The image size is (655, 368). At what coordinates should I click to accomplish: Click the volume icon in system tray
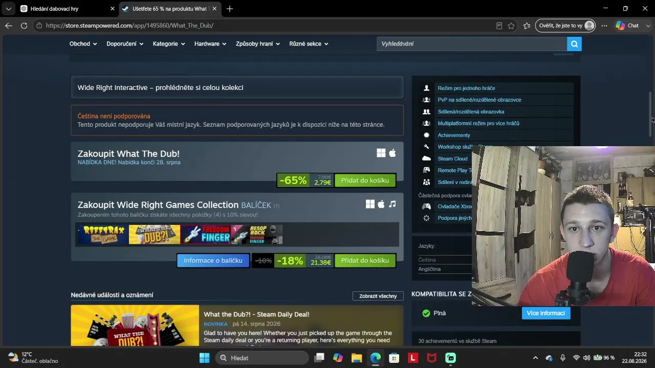pos(586,358)
